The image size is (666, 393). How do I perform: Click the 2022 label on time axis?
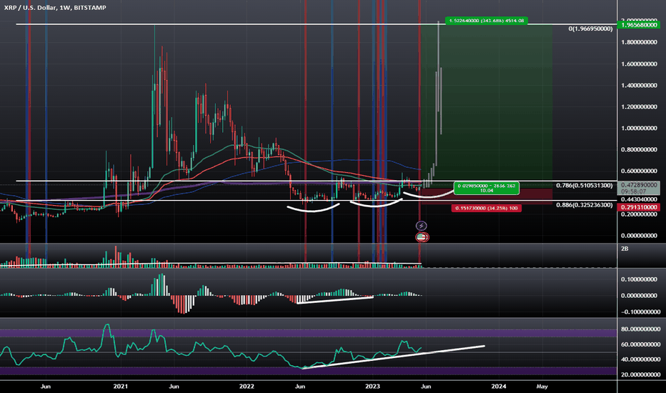(247, 387)
